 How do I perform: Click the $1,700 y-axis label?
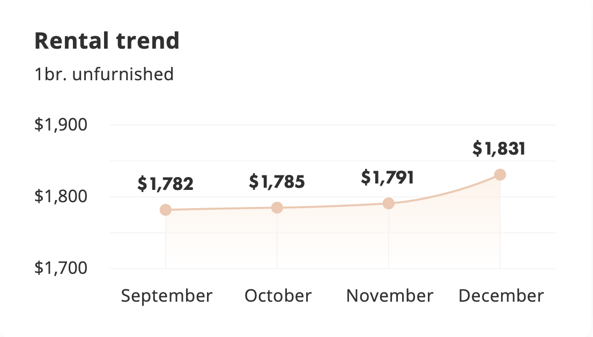click(x=61, y=268)
